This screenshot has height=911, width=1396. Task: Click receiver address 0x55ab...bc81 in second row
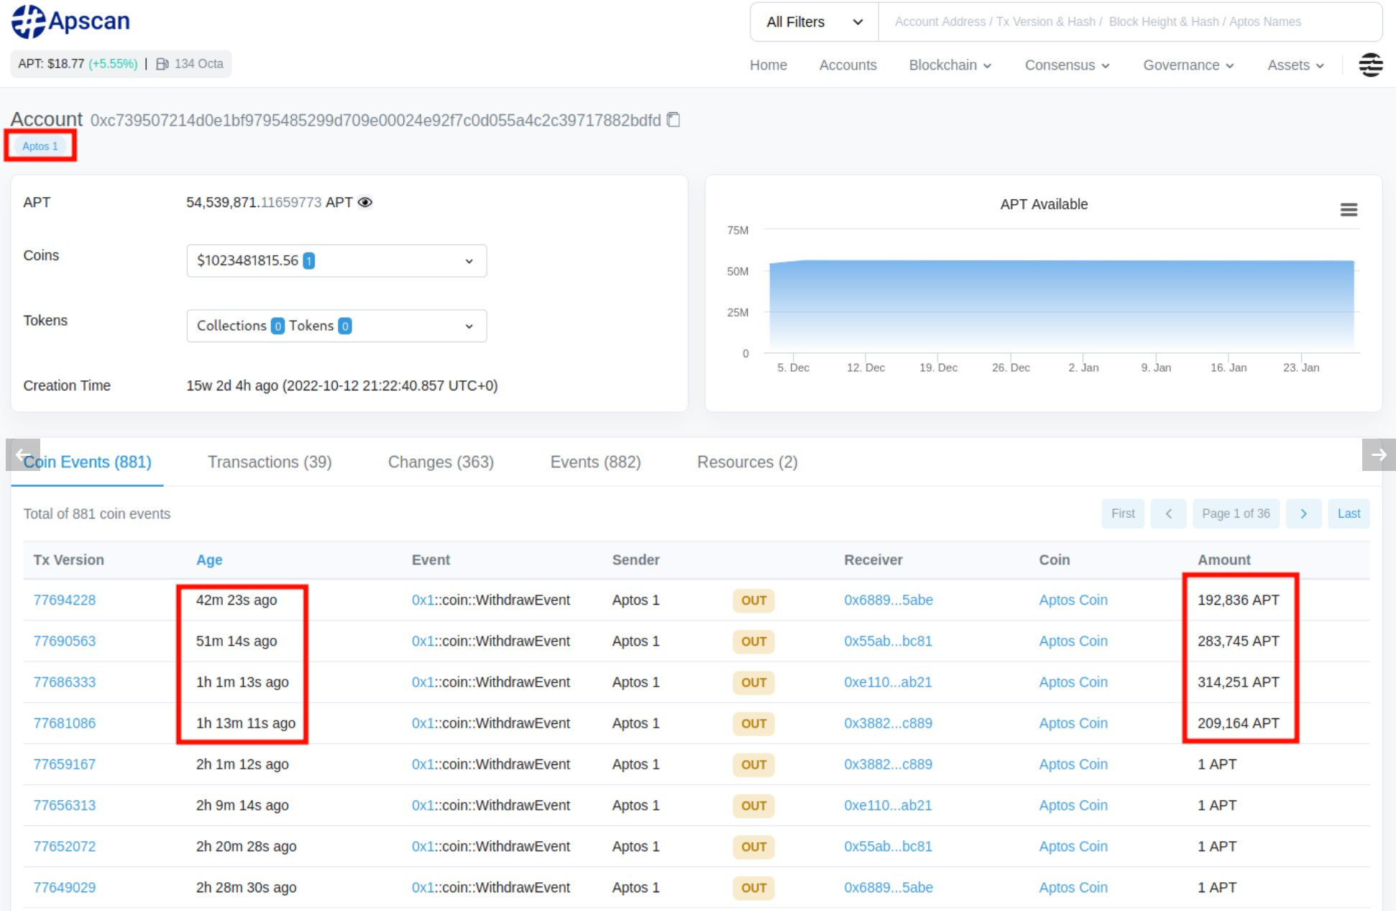coord(888,641)
